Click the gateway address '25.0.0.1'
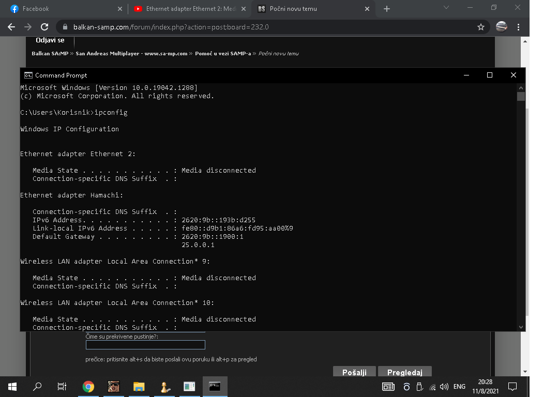 [x=198, y=245]
